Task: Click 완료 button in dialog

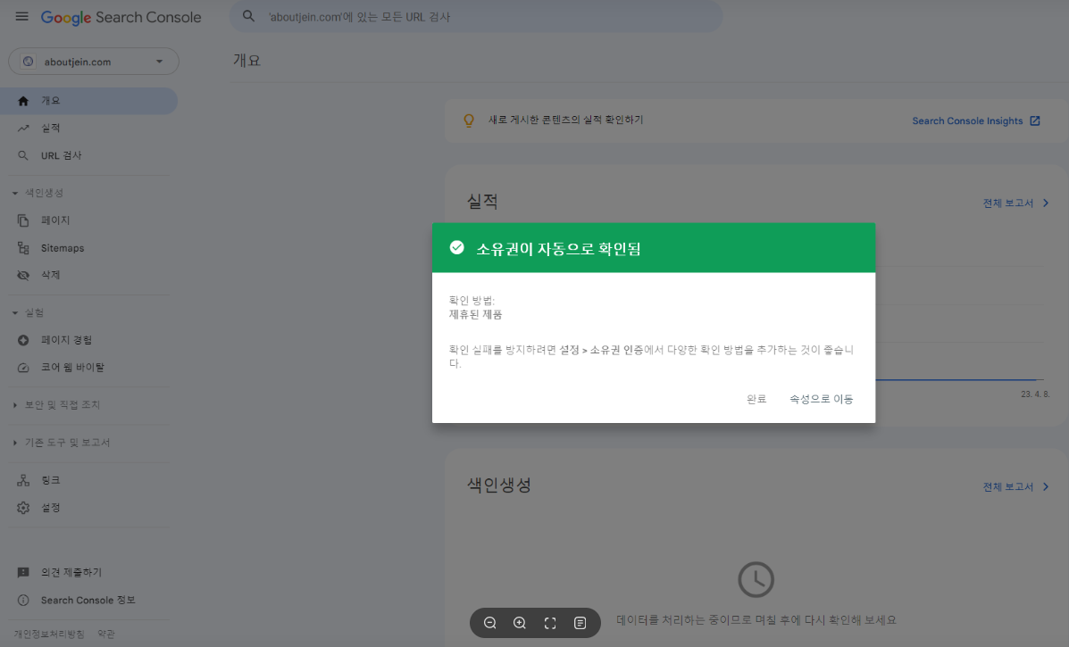Action: [756, 399]
